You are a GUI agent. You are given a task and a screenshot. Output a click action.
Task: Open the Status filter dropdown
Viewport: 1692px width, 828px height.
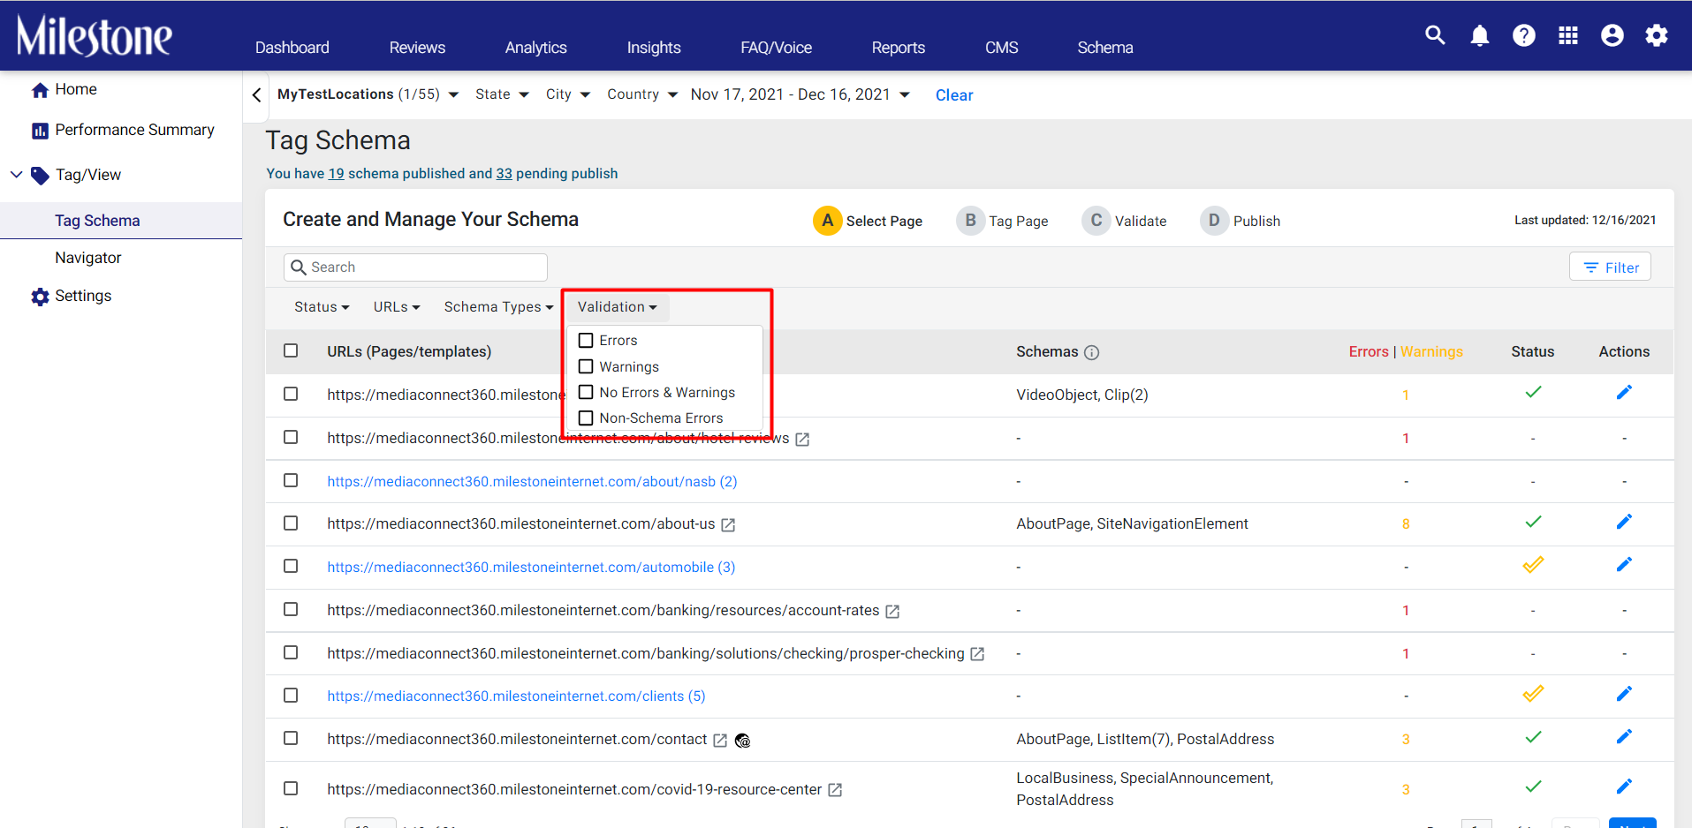(x=322, y=307)
